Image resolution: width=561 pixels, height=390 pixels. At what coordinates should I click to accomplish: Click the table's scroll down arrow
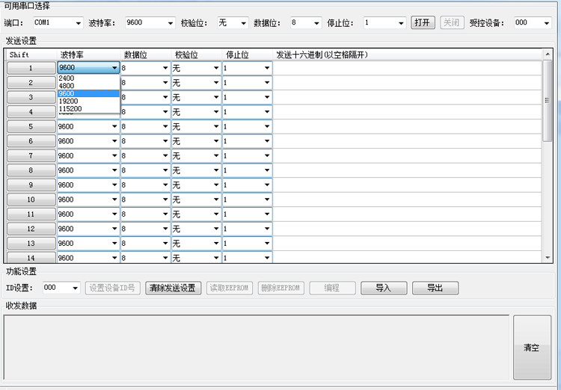[548, 257]
